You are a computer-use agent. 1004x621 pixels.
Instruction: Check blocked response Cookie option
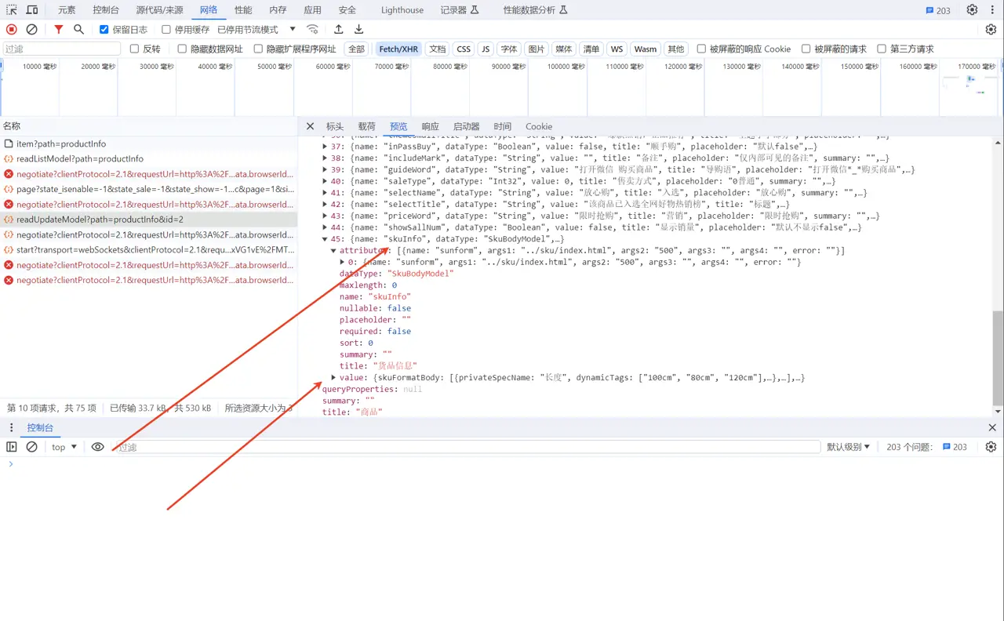701,49
